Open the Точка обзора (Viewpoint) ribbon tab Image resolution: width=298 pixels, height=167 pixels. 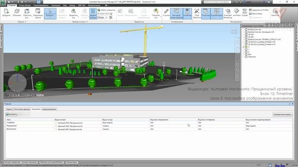[25, 5]
